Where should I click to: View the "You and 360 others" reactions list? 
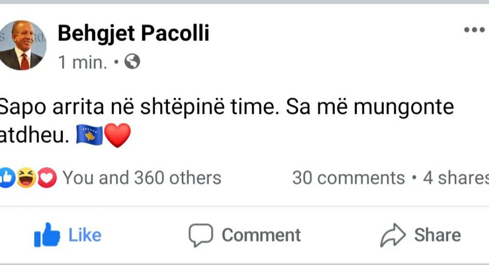[x=142, y=178]
